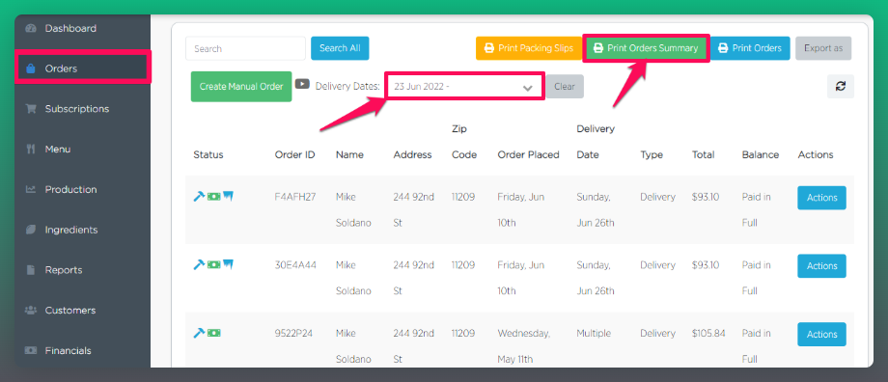Clear the delivery date filter
The image size is (888, 382).
(565, 87)
